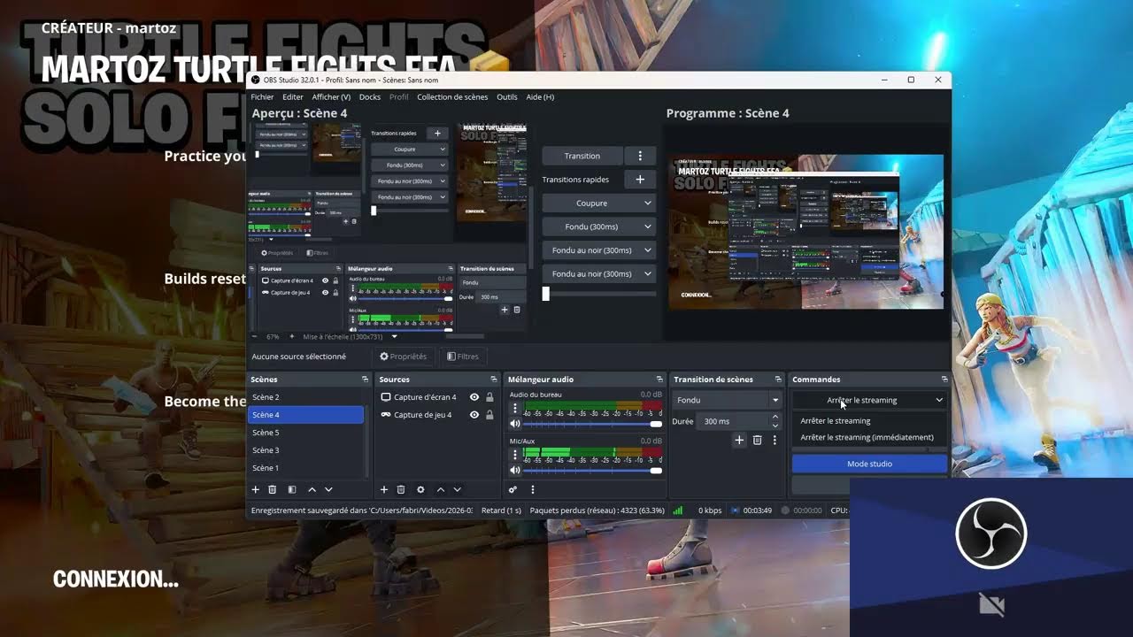Open advanced audio properties gears icon

[x=513, y=489]
